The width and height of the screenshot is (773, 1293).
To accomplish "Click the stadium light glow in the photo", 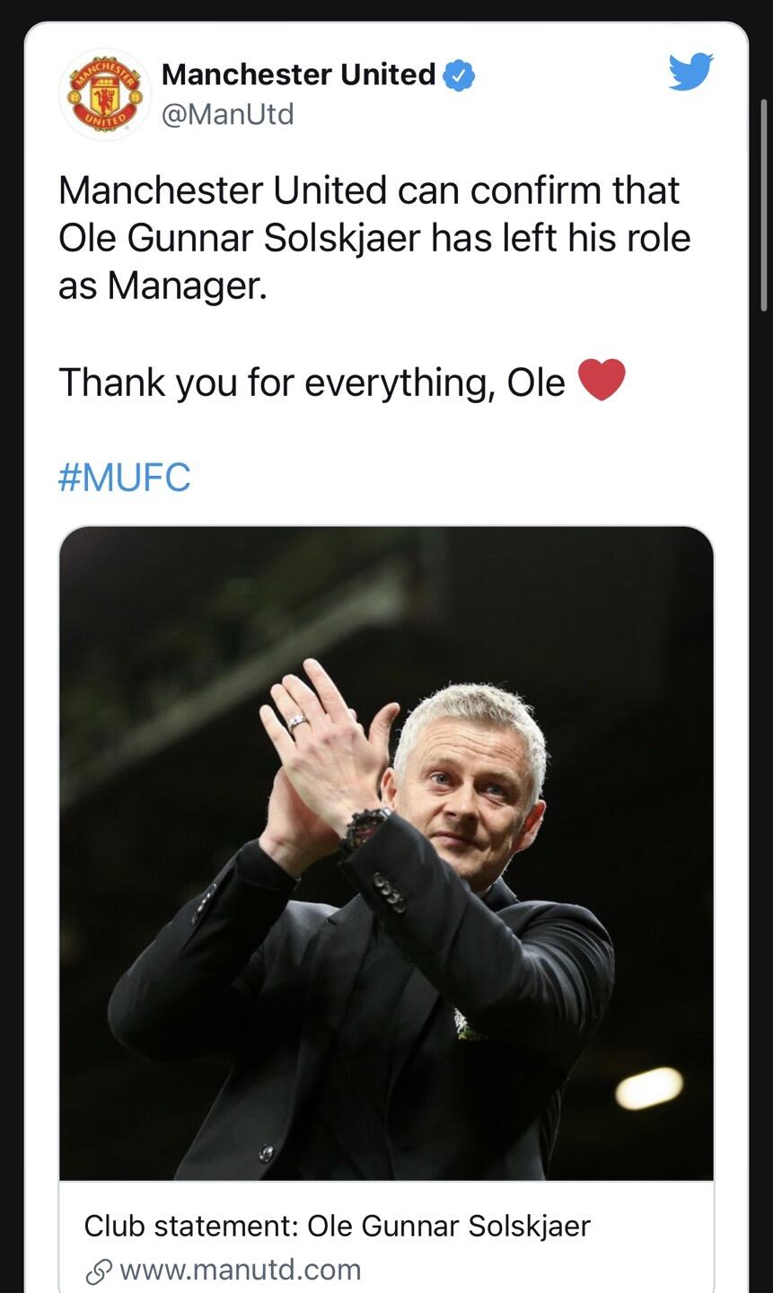I will point(649,1088).
